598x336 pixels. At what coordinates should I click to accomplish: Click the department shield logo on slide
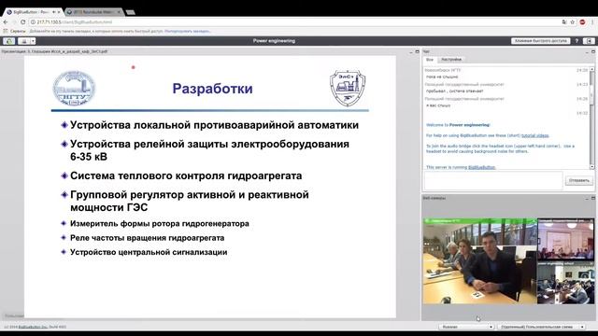click(x=348, y=88)
